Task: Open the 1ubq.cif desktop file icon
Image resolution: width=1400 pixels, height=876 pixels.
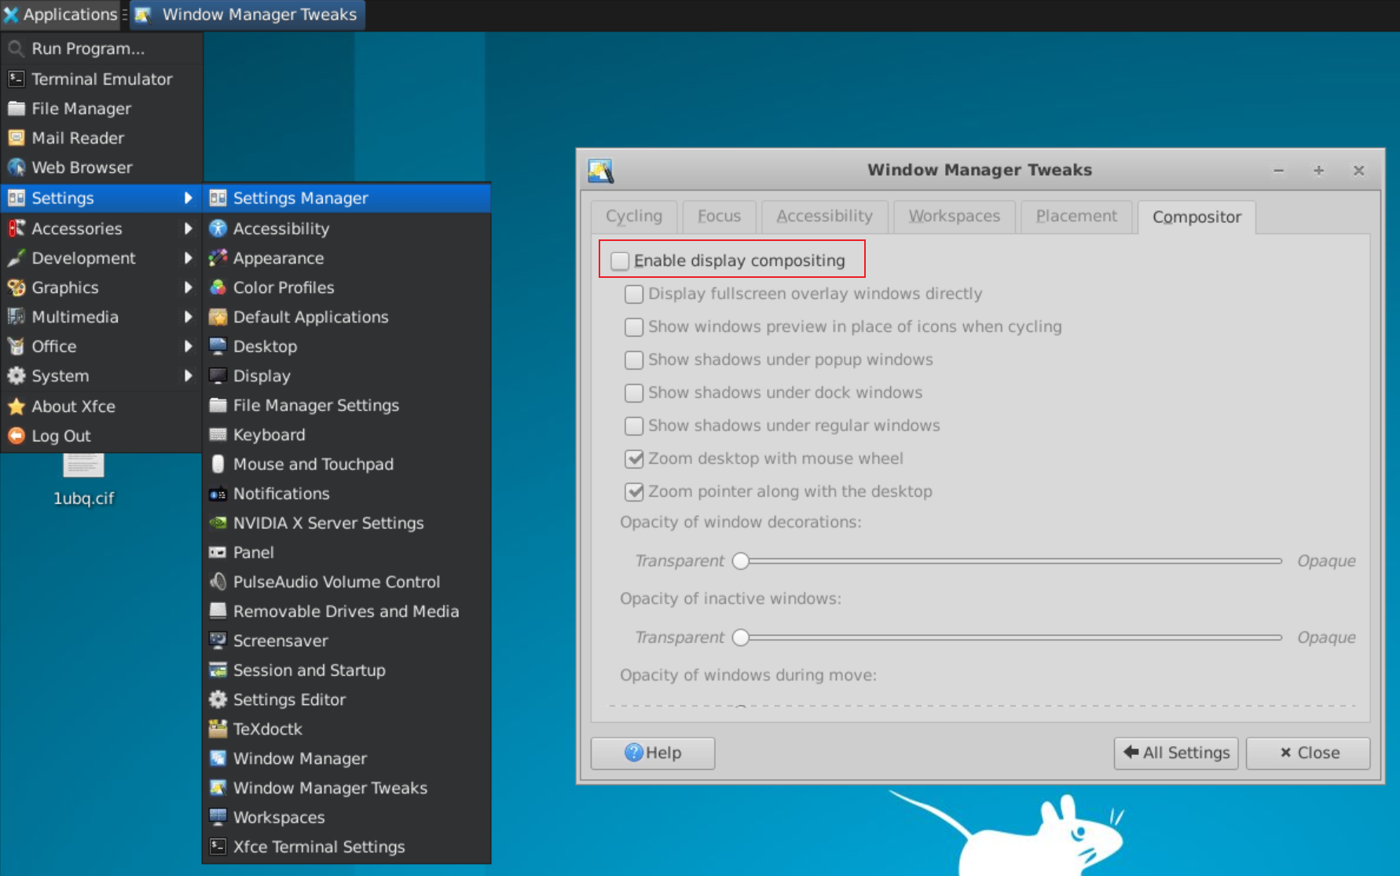Action: 83,469
